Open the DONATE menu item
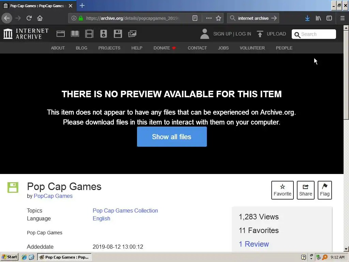Image resolution: width=349 pixels, height=262 pixels. (165, 48)
